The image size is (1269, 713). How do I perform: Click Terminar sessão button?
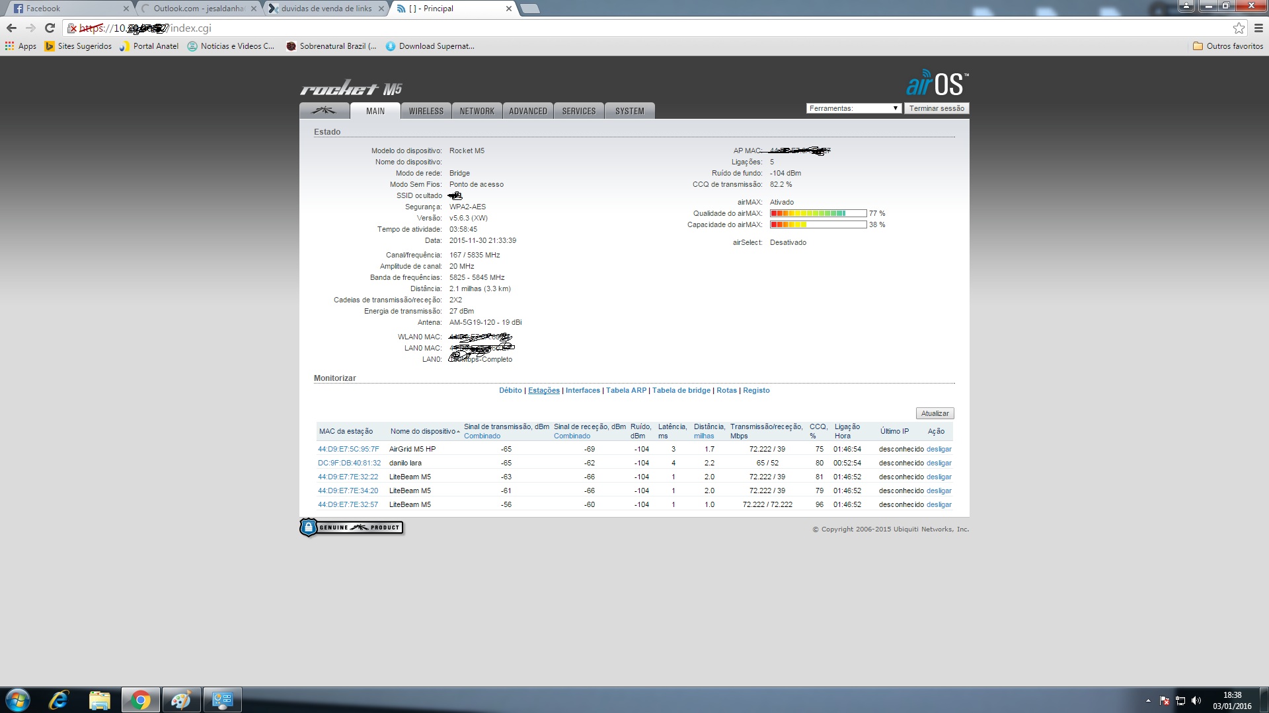[x=936, y=108]
